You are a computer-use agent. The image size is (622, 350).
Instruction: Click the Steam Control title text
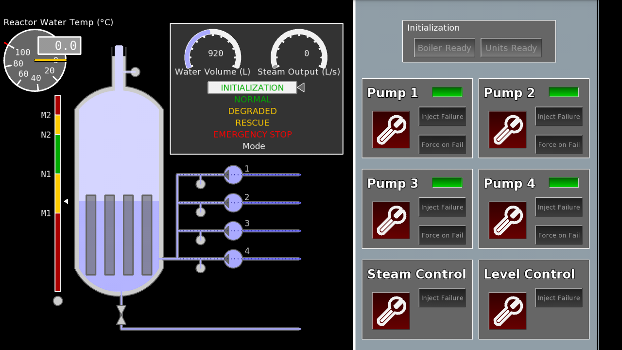[416, 274]
